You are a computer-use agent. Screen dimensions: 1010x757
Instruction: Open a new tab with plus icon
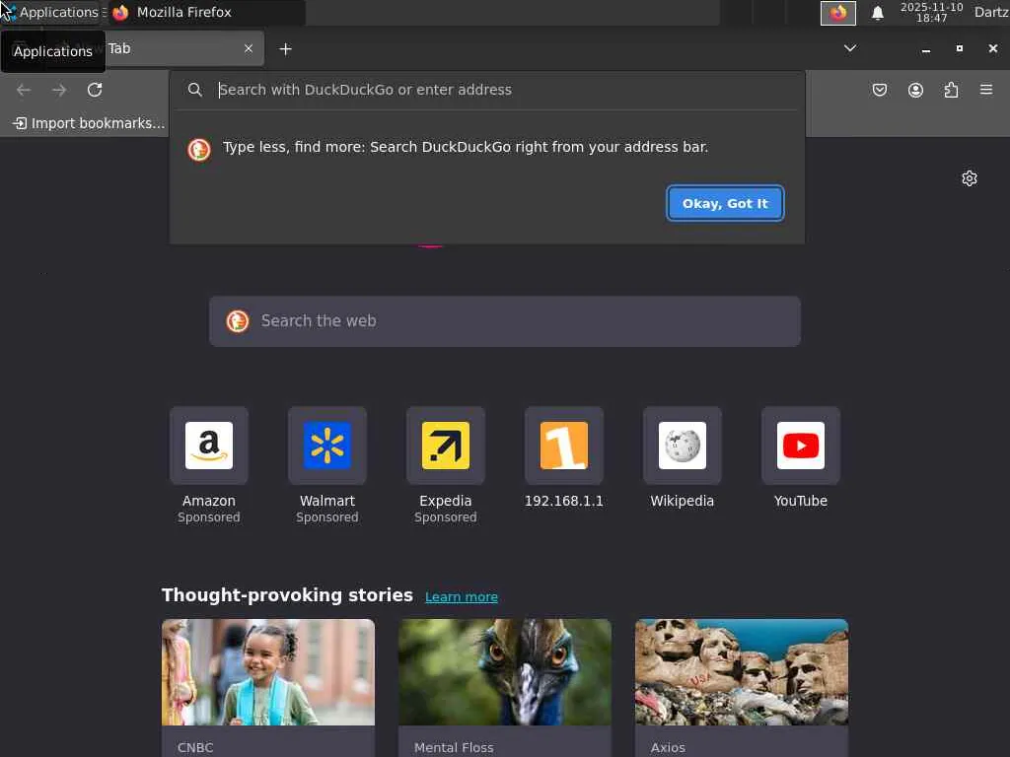(x=285, y=49)
